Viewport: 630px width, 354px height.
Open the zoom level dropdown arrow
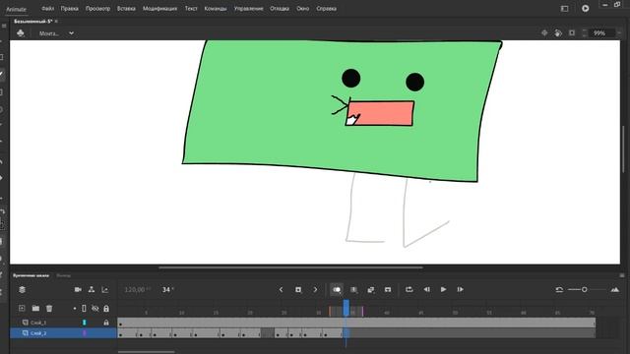coord(619,33)
